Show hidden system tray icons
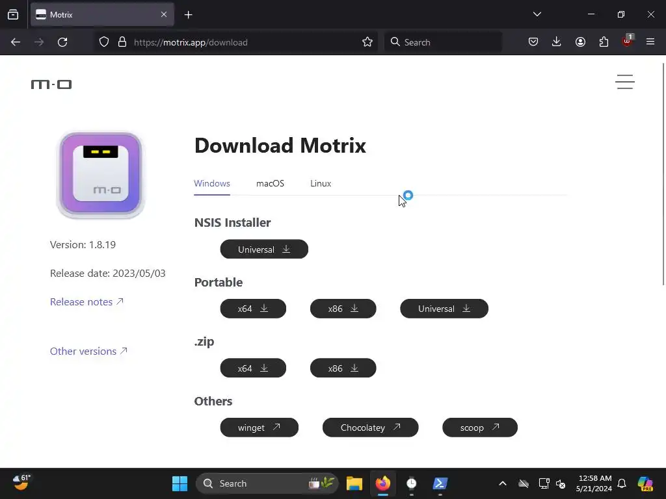Viewport: 666px width, 499px height. [503, 483]
